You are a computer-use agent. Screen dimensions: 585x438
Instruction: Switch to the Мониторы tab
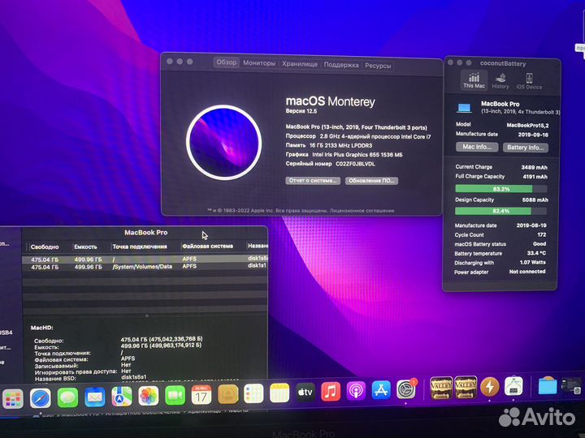click(x=259, y=63)
